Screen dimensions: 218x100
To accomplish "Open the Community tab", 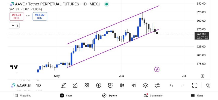I will point(153,95).
